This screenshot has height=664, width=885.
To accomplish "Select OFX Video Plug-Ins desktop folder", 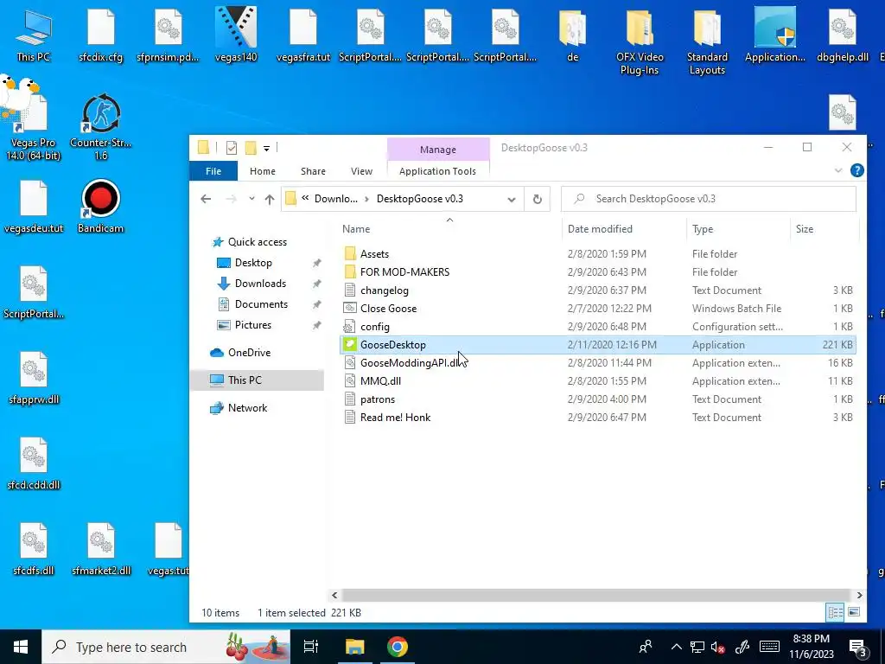I will coord(640,42).
